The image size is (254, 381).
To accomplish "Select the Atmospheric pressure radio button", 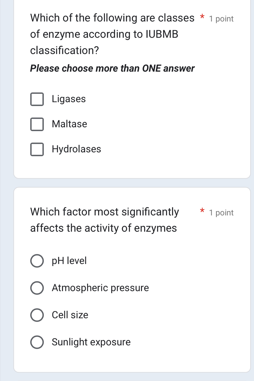I will [37, 288].
